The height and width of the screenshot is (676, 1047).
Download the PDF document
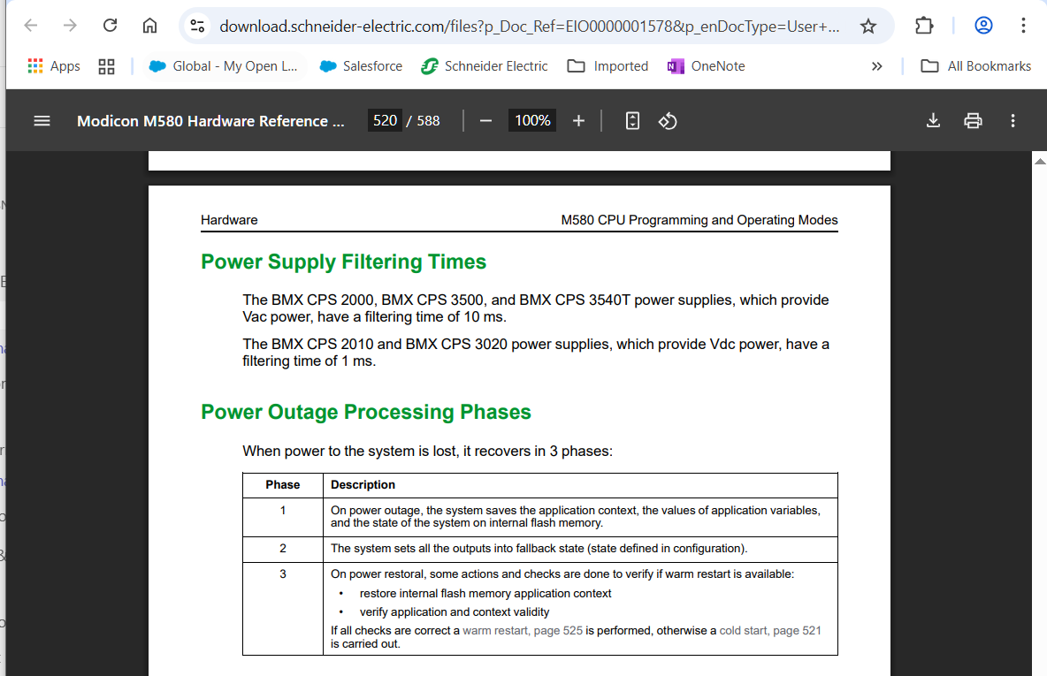[x=934, y=121]
